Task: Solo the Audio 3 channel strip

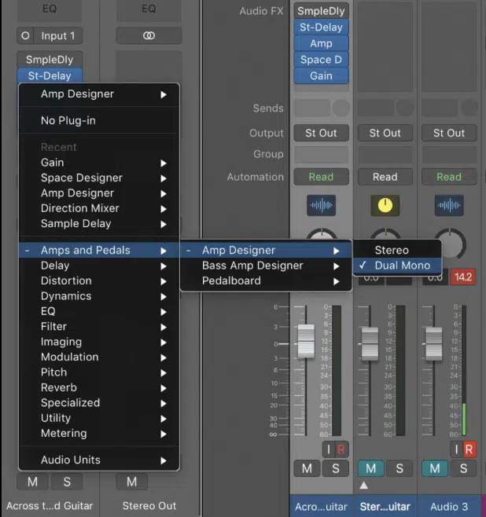Action: [x=463, y=468]
